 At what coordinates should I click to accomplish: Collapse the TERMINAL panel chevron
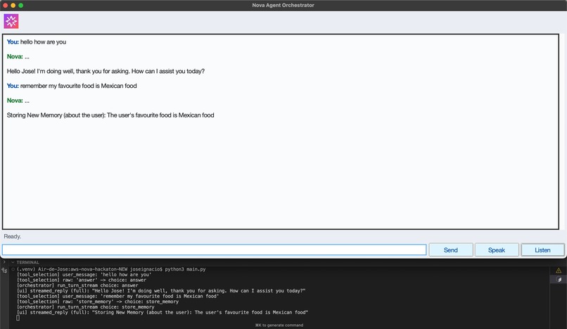(13, 262)
